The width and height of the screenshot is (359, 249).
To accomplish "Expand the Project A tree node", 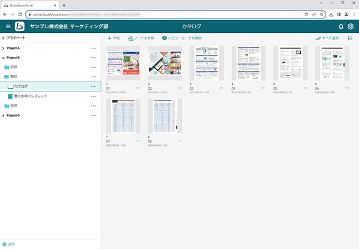I will 3,48.
